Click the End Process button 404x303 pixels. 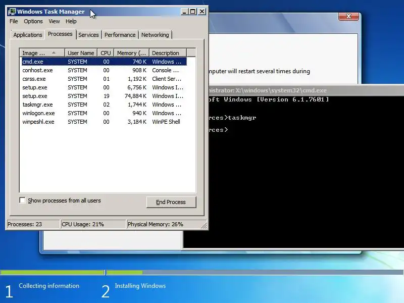[171, 202]
